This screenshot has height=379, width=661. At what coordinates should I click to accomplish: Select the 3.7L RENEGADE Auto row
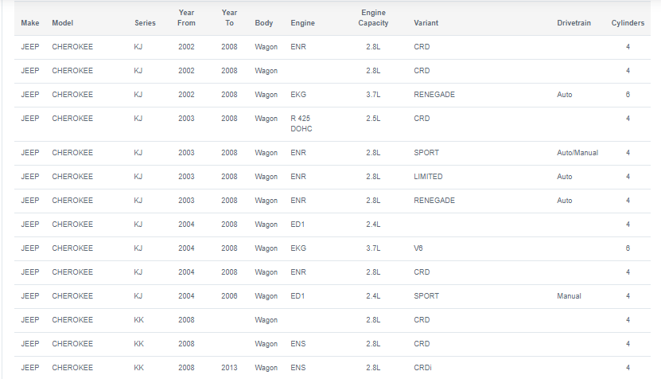coord(332,95)
